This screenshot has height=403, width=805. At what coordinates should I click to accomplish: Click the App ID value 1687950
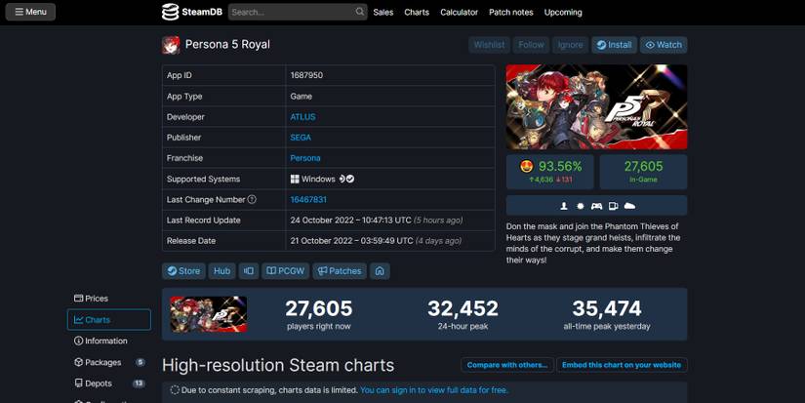306,75
